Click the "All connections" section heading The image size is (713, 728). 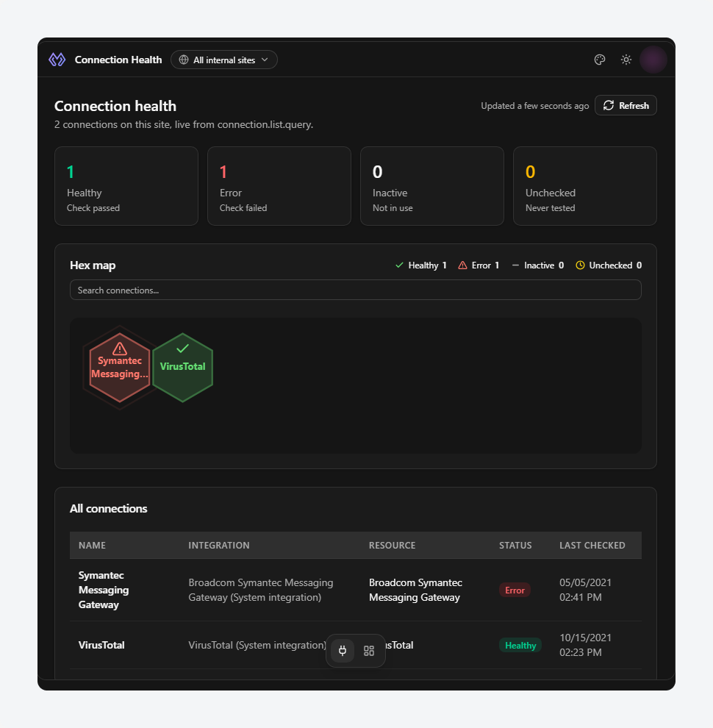point(109,508)
